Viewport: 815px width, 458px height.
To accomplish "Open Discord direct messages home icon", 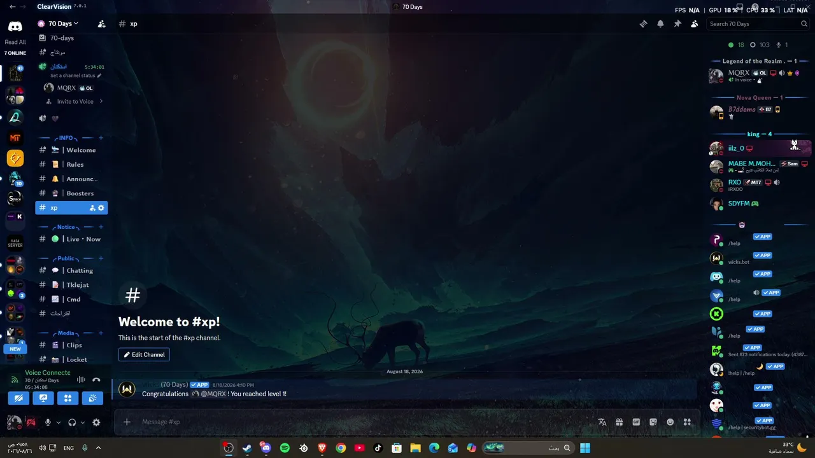I will pos(15,27).
